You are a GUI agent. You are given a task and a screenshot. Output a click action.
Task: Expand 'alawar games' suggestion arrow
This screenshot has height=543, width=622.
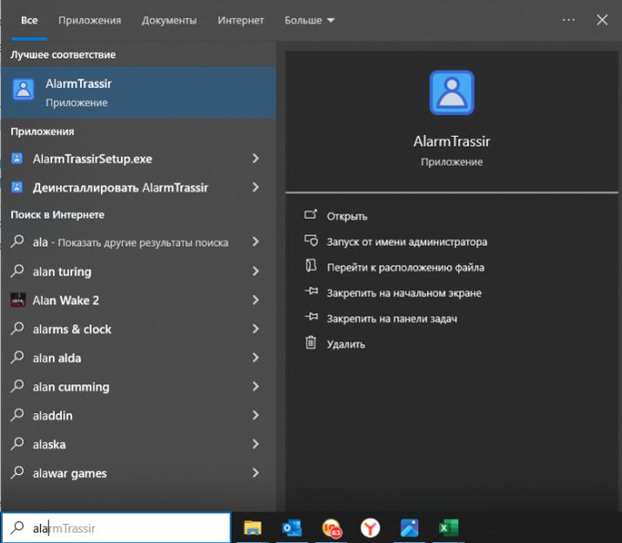[x=256, y=472]
